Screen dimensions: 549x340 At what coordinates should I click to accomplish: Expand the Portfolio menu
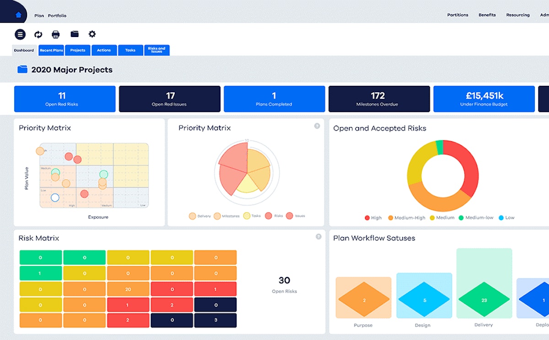[57, 15]
